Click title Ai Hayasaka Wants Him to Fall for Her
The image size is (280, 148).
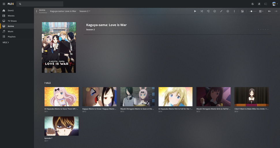[175, 109]
